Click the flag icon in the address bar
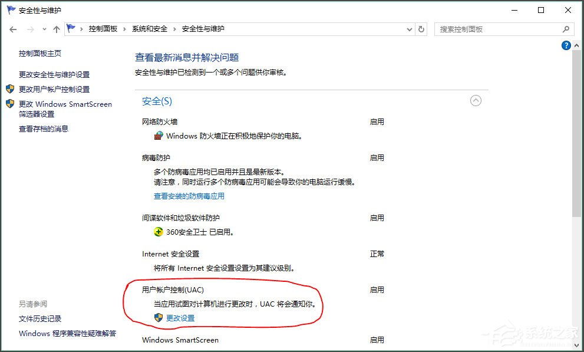 point(71,28)
